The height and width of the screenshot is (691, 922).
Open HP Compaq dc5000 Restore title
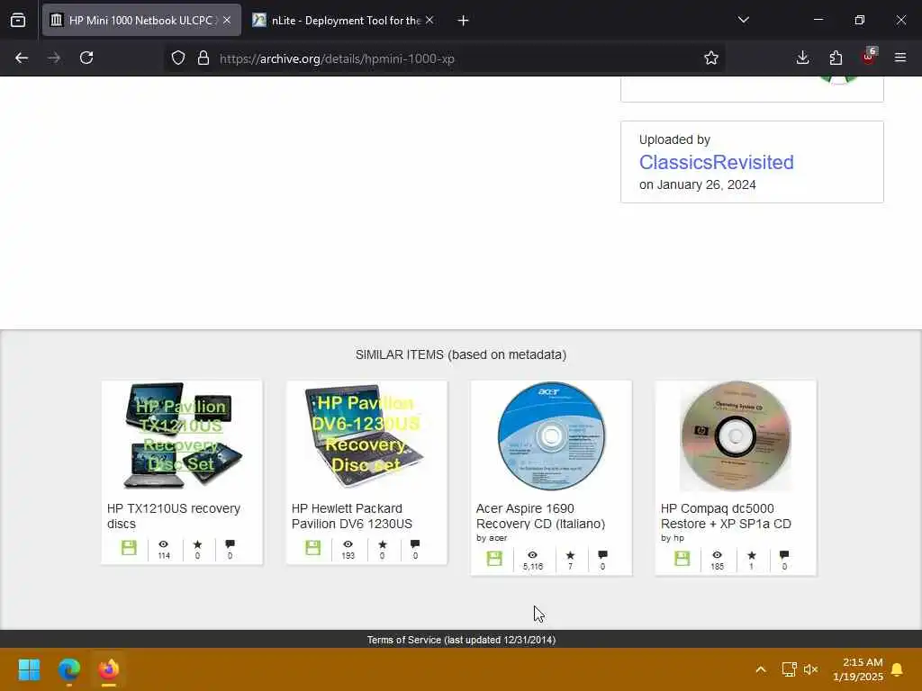coord(726,516)
